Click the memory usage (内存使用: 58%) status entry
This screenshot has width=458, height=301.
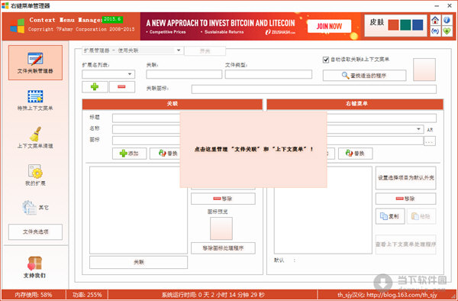(x=34, y=295)
